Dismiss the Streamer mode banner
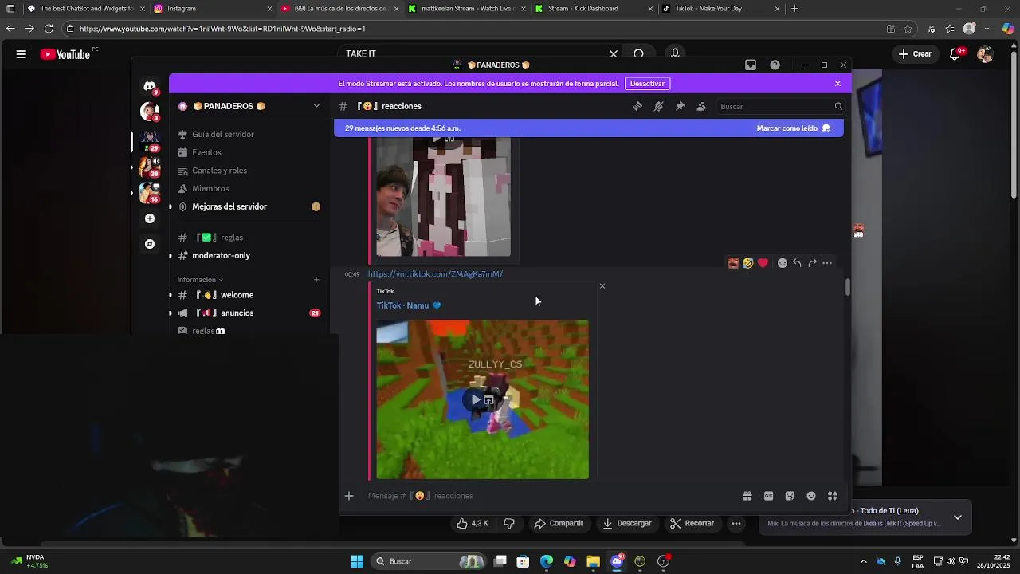 (x=838, y=84)
